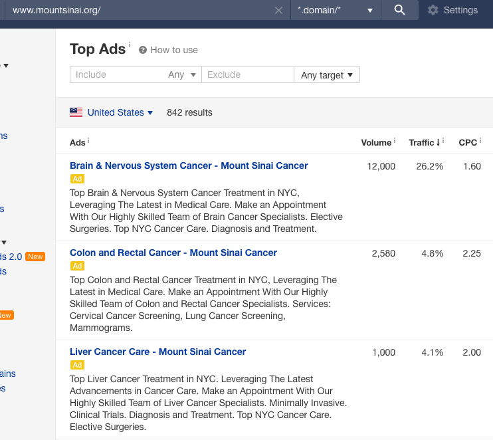Screen dimensions: 493x440
Task: Click the 26.2% traffic value
Action: [x=429, y=166]
